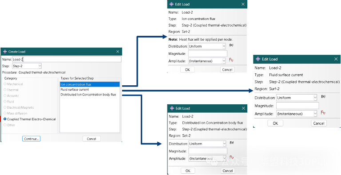The image size is (341, 175).
Task: Create amplitude curve in Fluid surface current dialog
Action: [323, 113]
